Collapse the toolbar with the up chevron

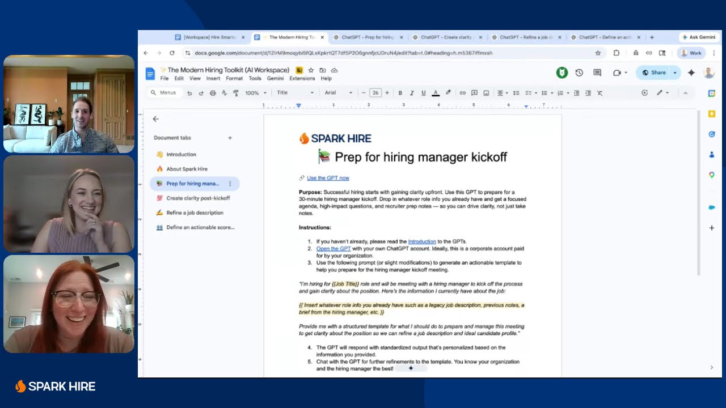click(x=685, y=93)
